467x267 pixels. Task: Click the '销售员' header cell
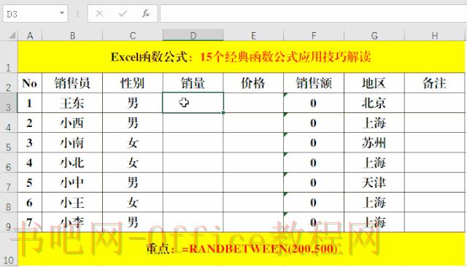(72, 83)
